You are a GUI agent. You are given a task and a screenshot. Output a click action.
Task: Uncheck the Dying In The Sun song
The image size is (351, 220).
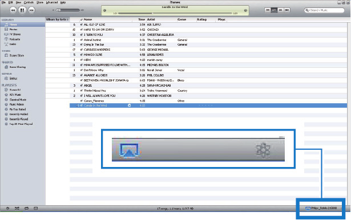coord(82,44)
